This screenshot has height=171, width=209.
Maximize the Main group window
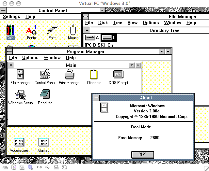(x=138, y=65)
